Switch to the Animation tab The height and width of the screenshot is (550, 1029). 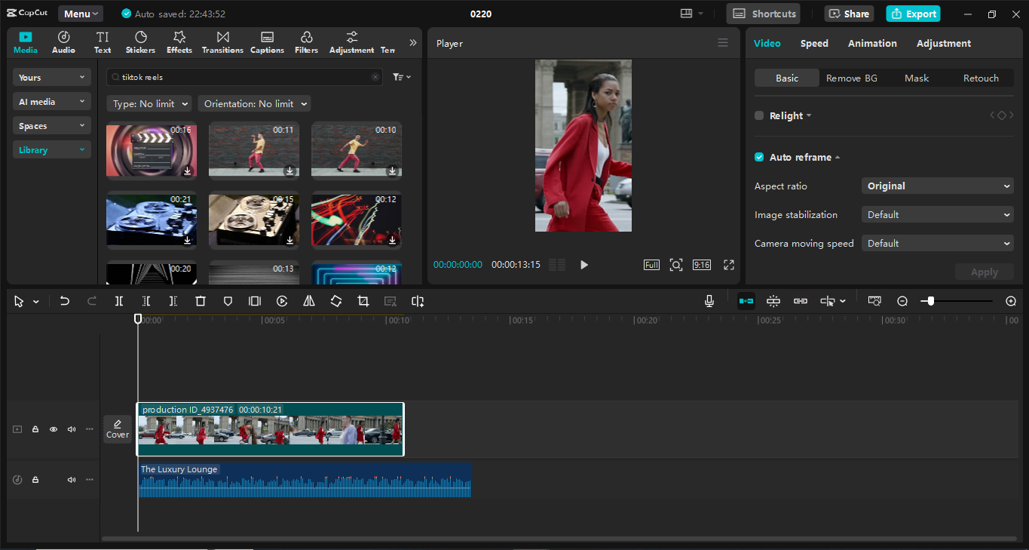(x=872, y=43)
